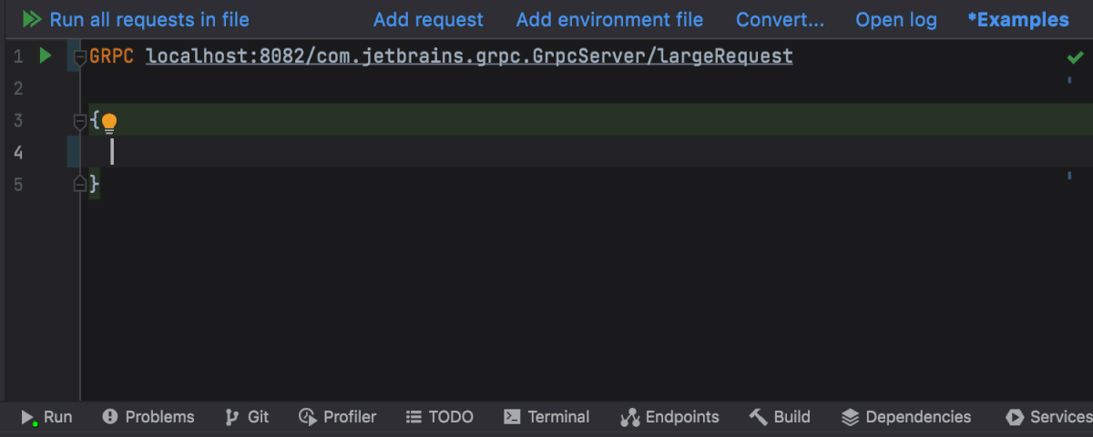Open the Git tool window
This screenshot has height=437, width=1093.
(x=247, y=417)
